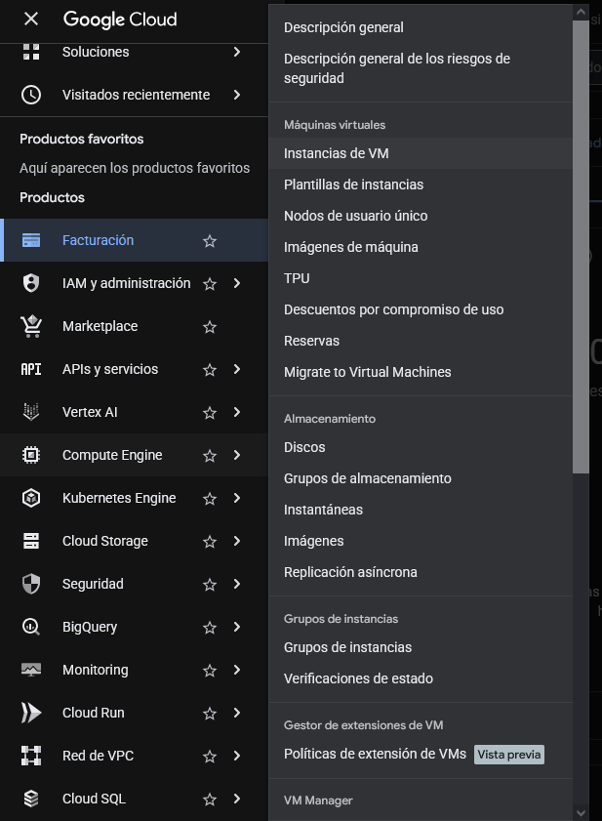Viewport: 602px width, 821px height.
Task: Select Discos under Almacenamiento
Action: click(304, 447)
